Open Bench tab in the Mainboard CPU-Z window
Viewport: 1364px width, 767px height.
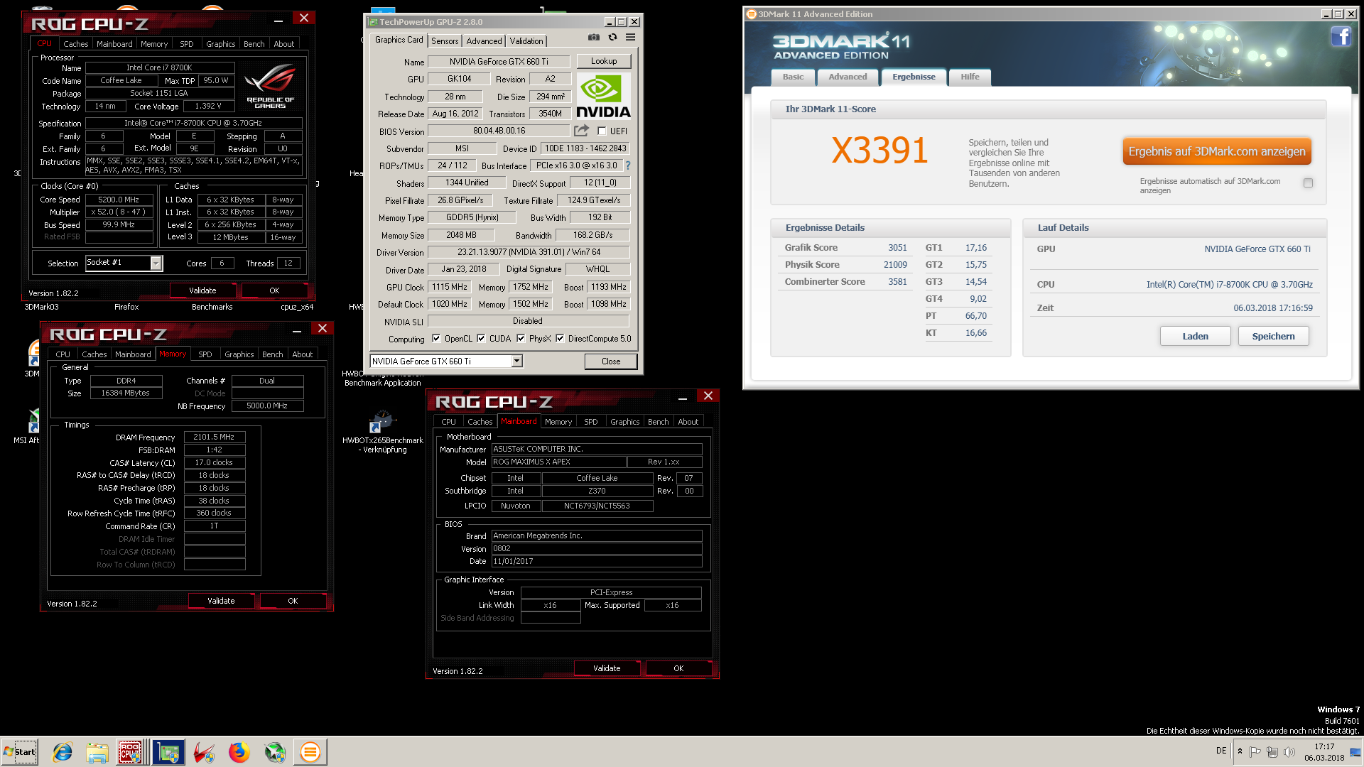coord(659,422)
